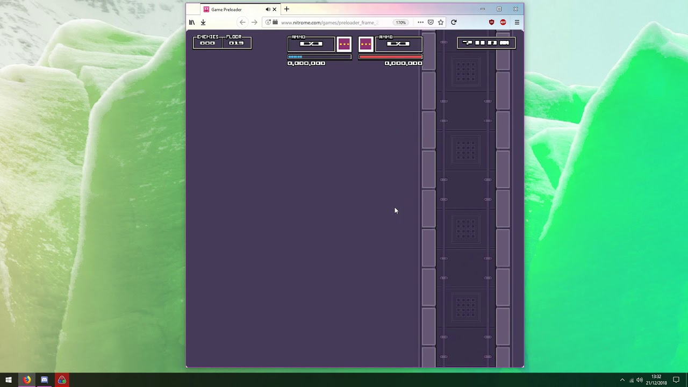The height and width of the screenshot is (387, 688).
Task: Click the red player health bar
Action: tap(390, 56)
